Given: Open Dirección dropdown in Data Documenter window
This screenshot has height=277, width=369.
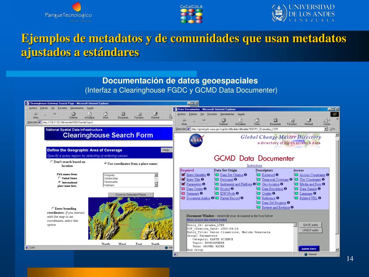Looking at the screenshot, I should [326, 129].
